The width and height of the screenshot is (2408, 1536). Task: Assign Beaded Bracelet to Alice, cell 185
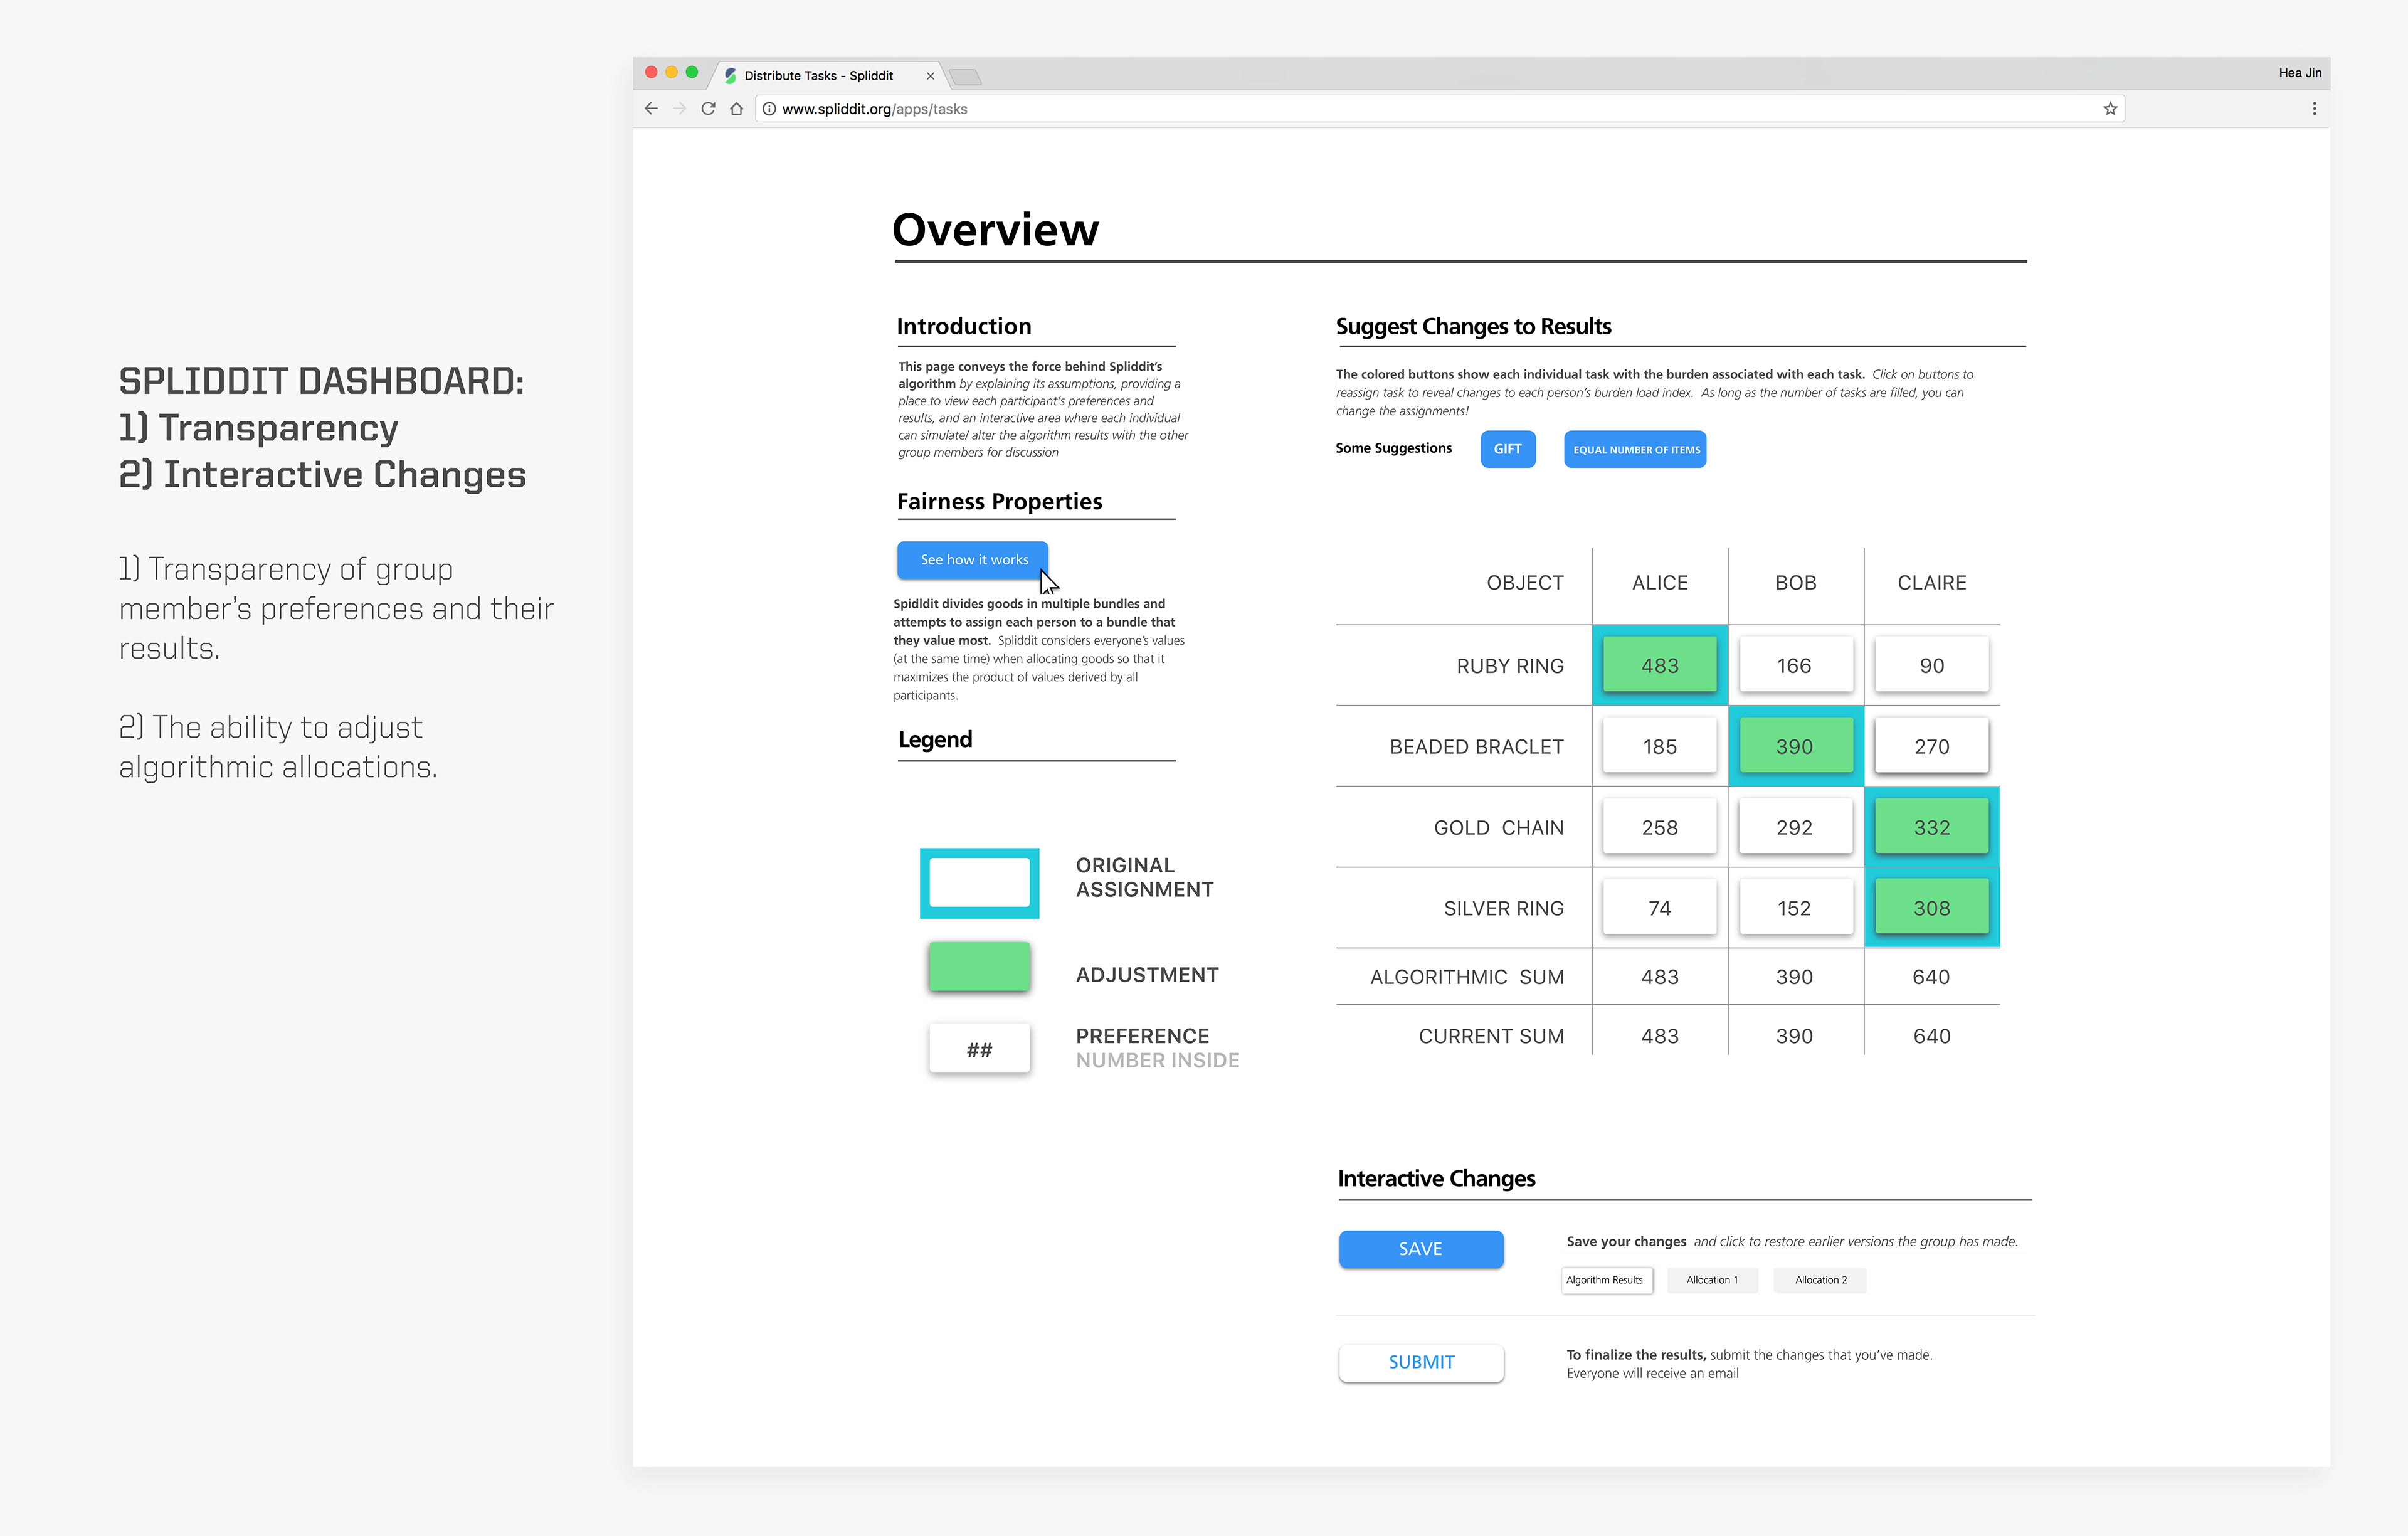click(1659, 746)
